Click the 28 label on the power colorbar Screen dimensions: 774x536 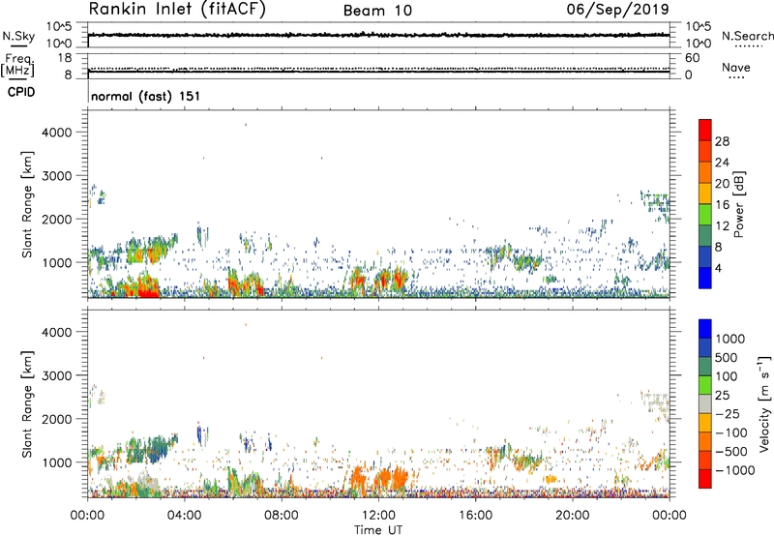[x=722, y=141]
